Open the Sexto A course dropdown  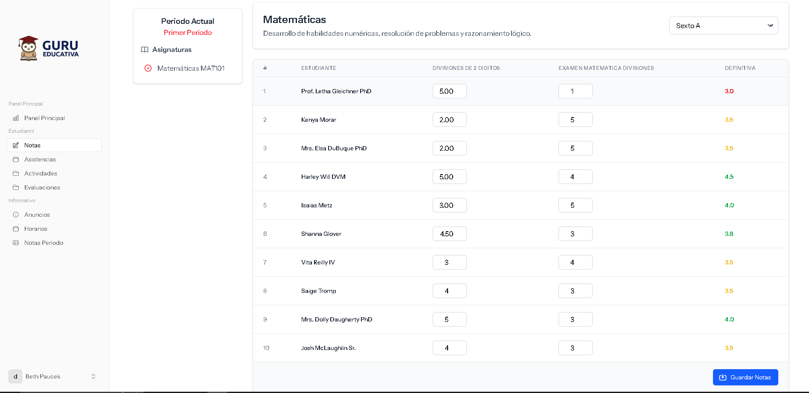pyautogui.click(x=723, y=26)
